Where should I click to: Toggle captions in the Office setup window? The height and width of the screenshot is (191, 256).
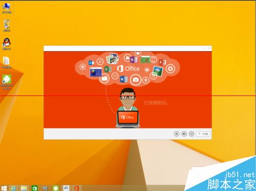coord(191,134)
